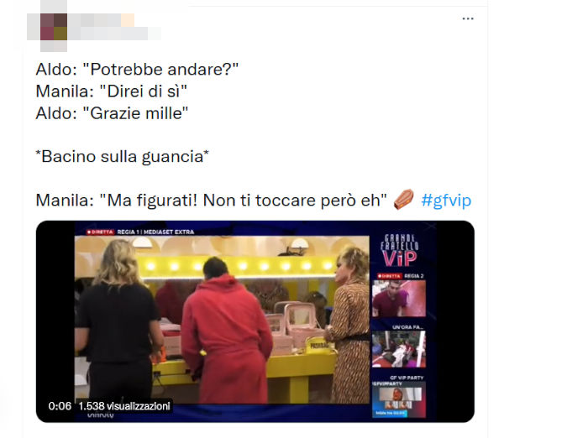
Task: Click the Bacino sulla guancia text line
Action: click(x=123, y=156)
